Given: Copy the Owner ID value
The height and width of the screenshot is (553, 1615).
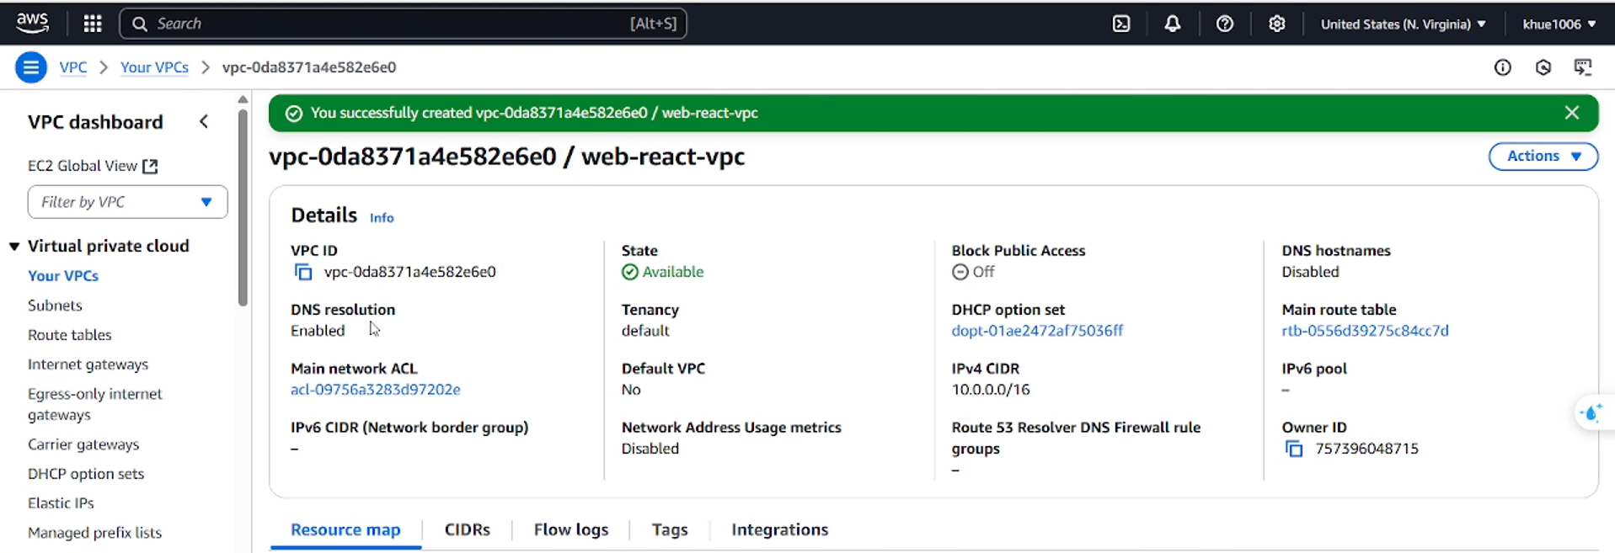Looking at the screenshot, I should (x=1294, y=449).
